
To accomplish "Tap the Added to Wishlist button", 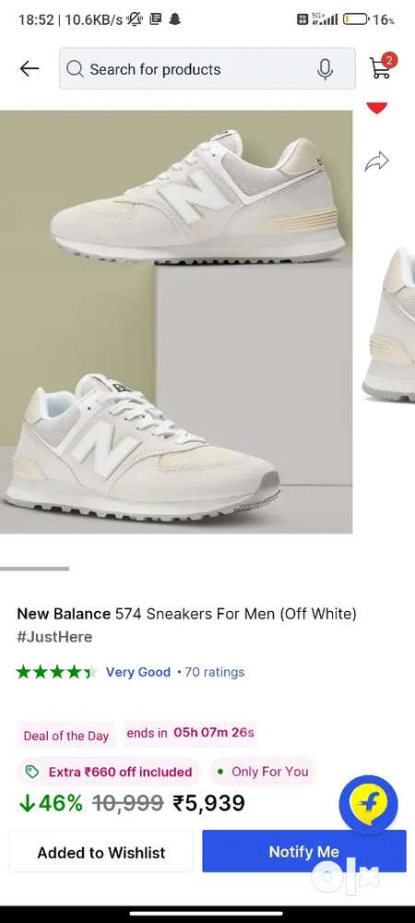I will point(101,851).
